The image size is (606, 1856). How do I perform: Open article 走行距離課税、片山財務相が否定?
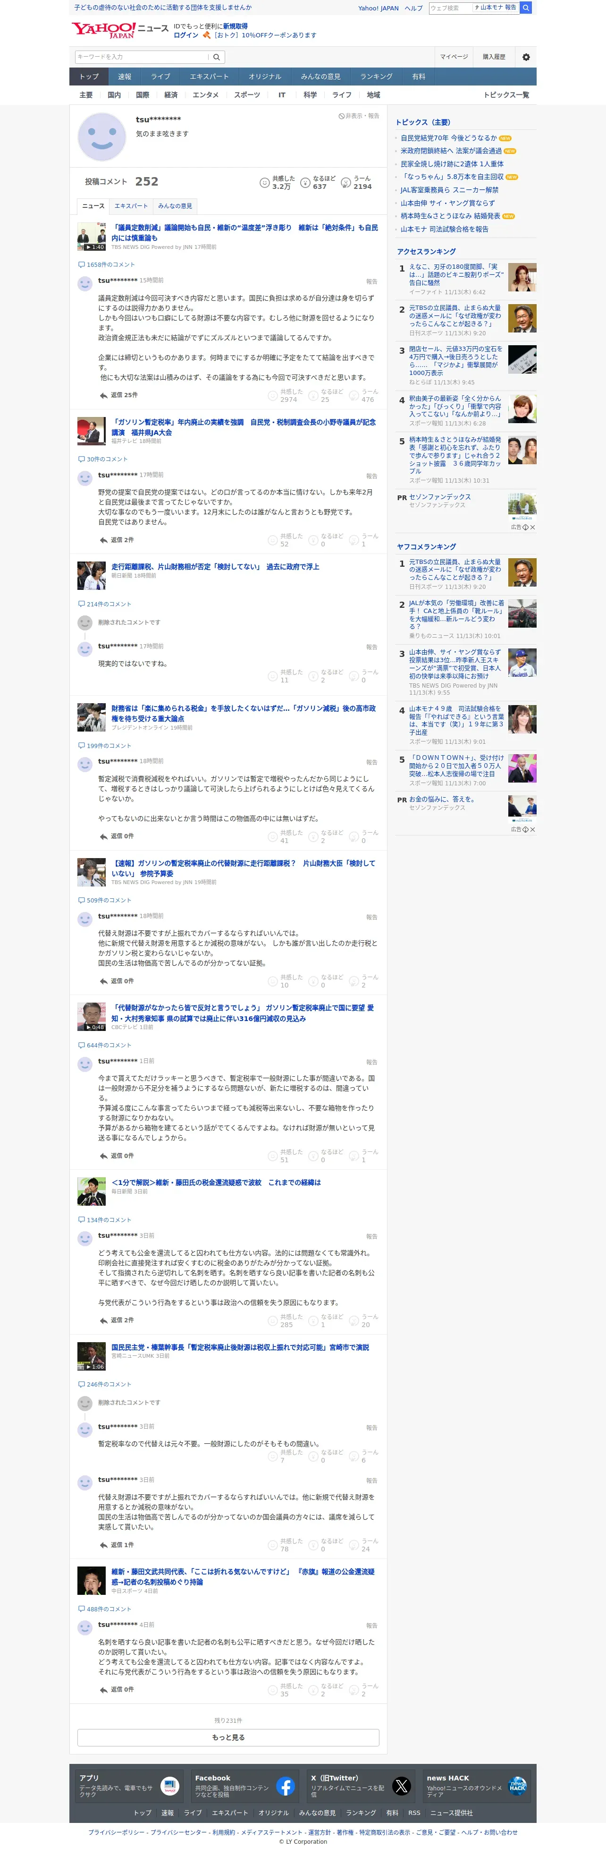tap(215, 567)
